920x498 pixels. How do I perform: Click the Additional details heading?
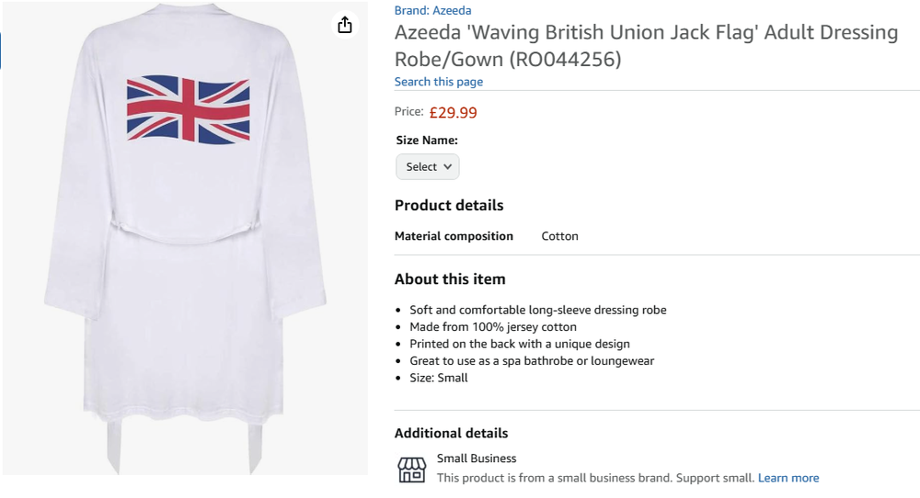coord(451,434)
